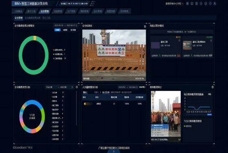Click calendar icon in 安全隐患类型分析 date picker
228x153 pixels.
click(72, 87)
